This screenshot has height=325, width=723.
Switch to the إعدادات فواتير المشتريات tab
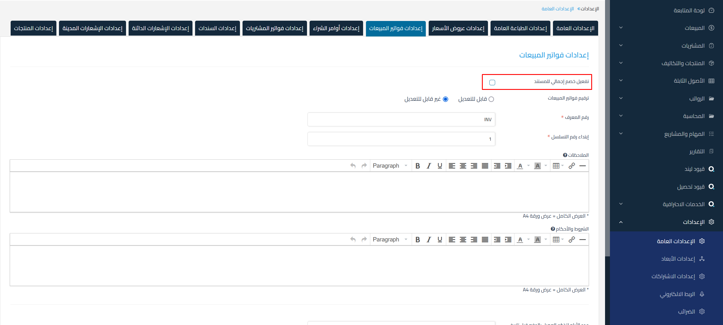pos(275,28)
